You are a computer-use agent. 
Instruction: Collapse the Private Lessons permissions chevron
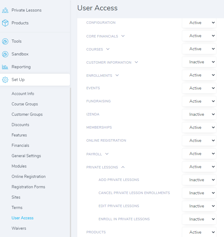tap(123, 167)
